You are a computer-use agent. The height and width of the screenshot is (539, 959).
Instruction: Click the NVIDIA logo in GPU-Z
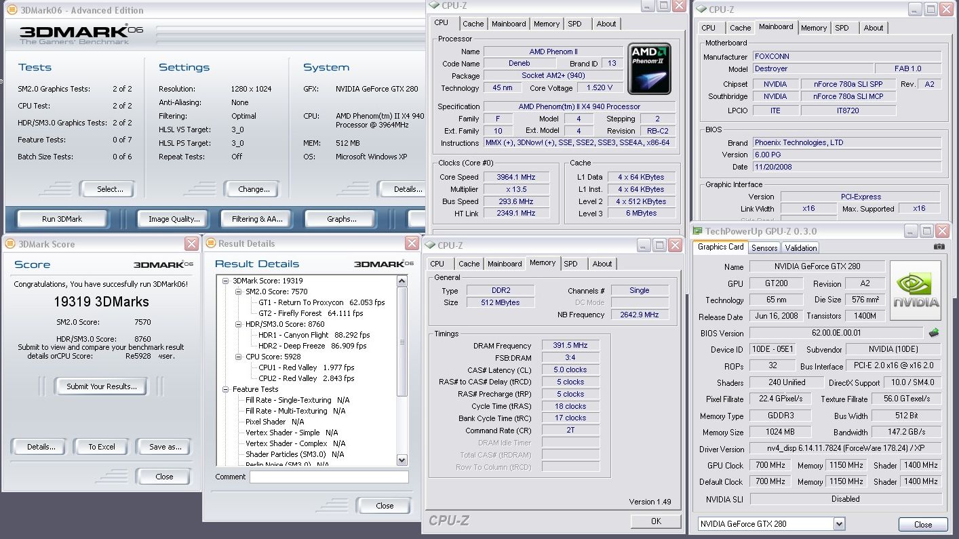click(916, 290)
